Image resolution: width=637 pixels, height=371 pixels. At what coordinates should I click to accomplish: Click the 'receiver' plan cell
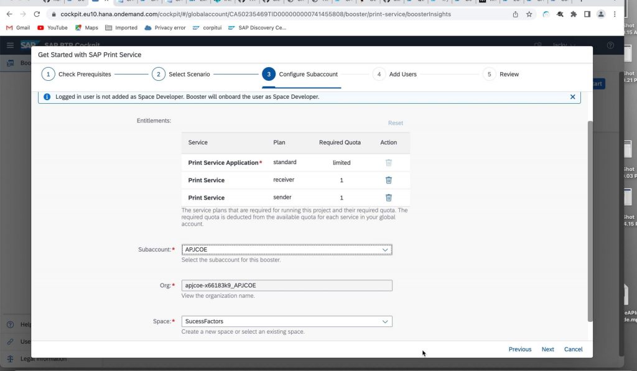284,180
